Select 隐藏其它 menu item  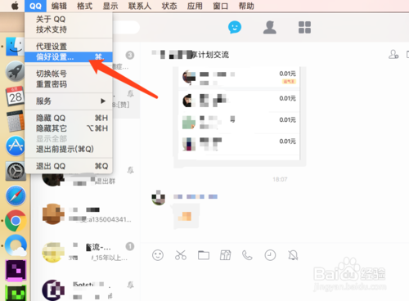69,128
